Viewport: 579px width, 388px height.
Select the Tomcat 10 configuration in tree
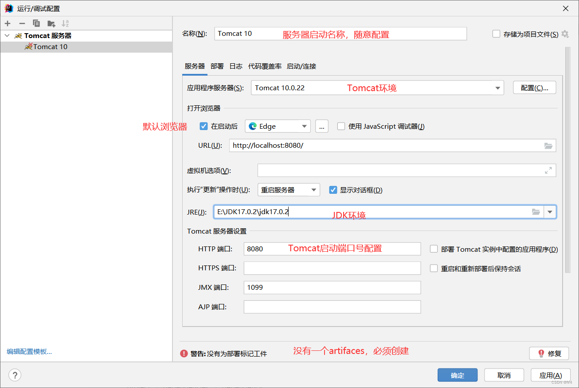pos(86,47)
